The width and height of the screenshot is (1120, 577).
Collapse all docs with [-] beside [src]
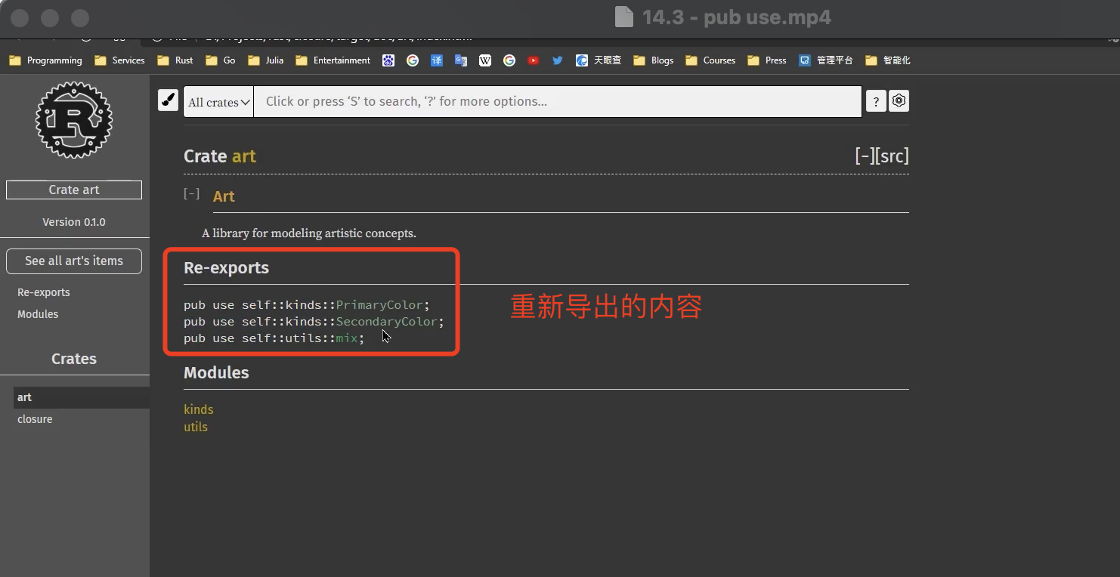tap(865, 156)
